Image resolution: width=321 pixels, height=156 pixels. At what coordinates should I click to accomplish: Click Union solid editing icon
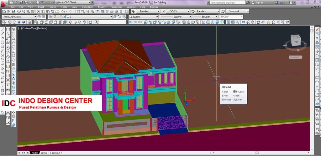pos(130,22)
